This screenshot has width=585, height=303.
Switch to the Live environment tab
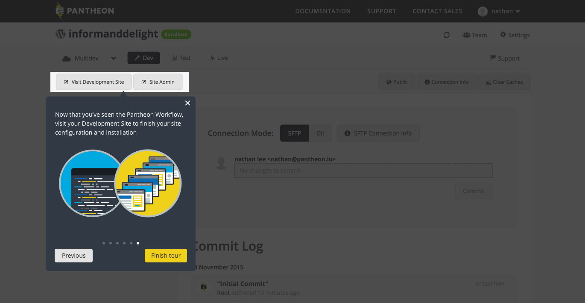[218, 58]
